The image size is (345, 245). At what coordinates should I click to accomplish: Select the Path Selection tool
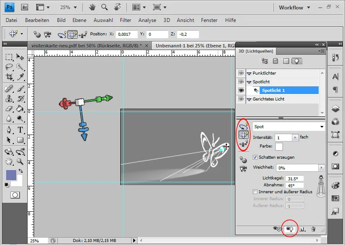(9, 140)
